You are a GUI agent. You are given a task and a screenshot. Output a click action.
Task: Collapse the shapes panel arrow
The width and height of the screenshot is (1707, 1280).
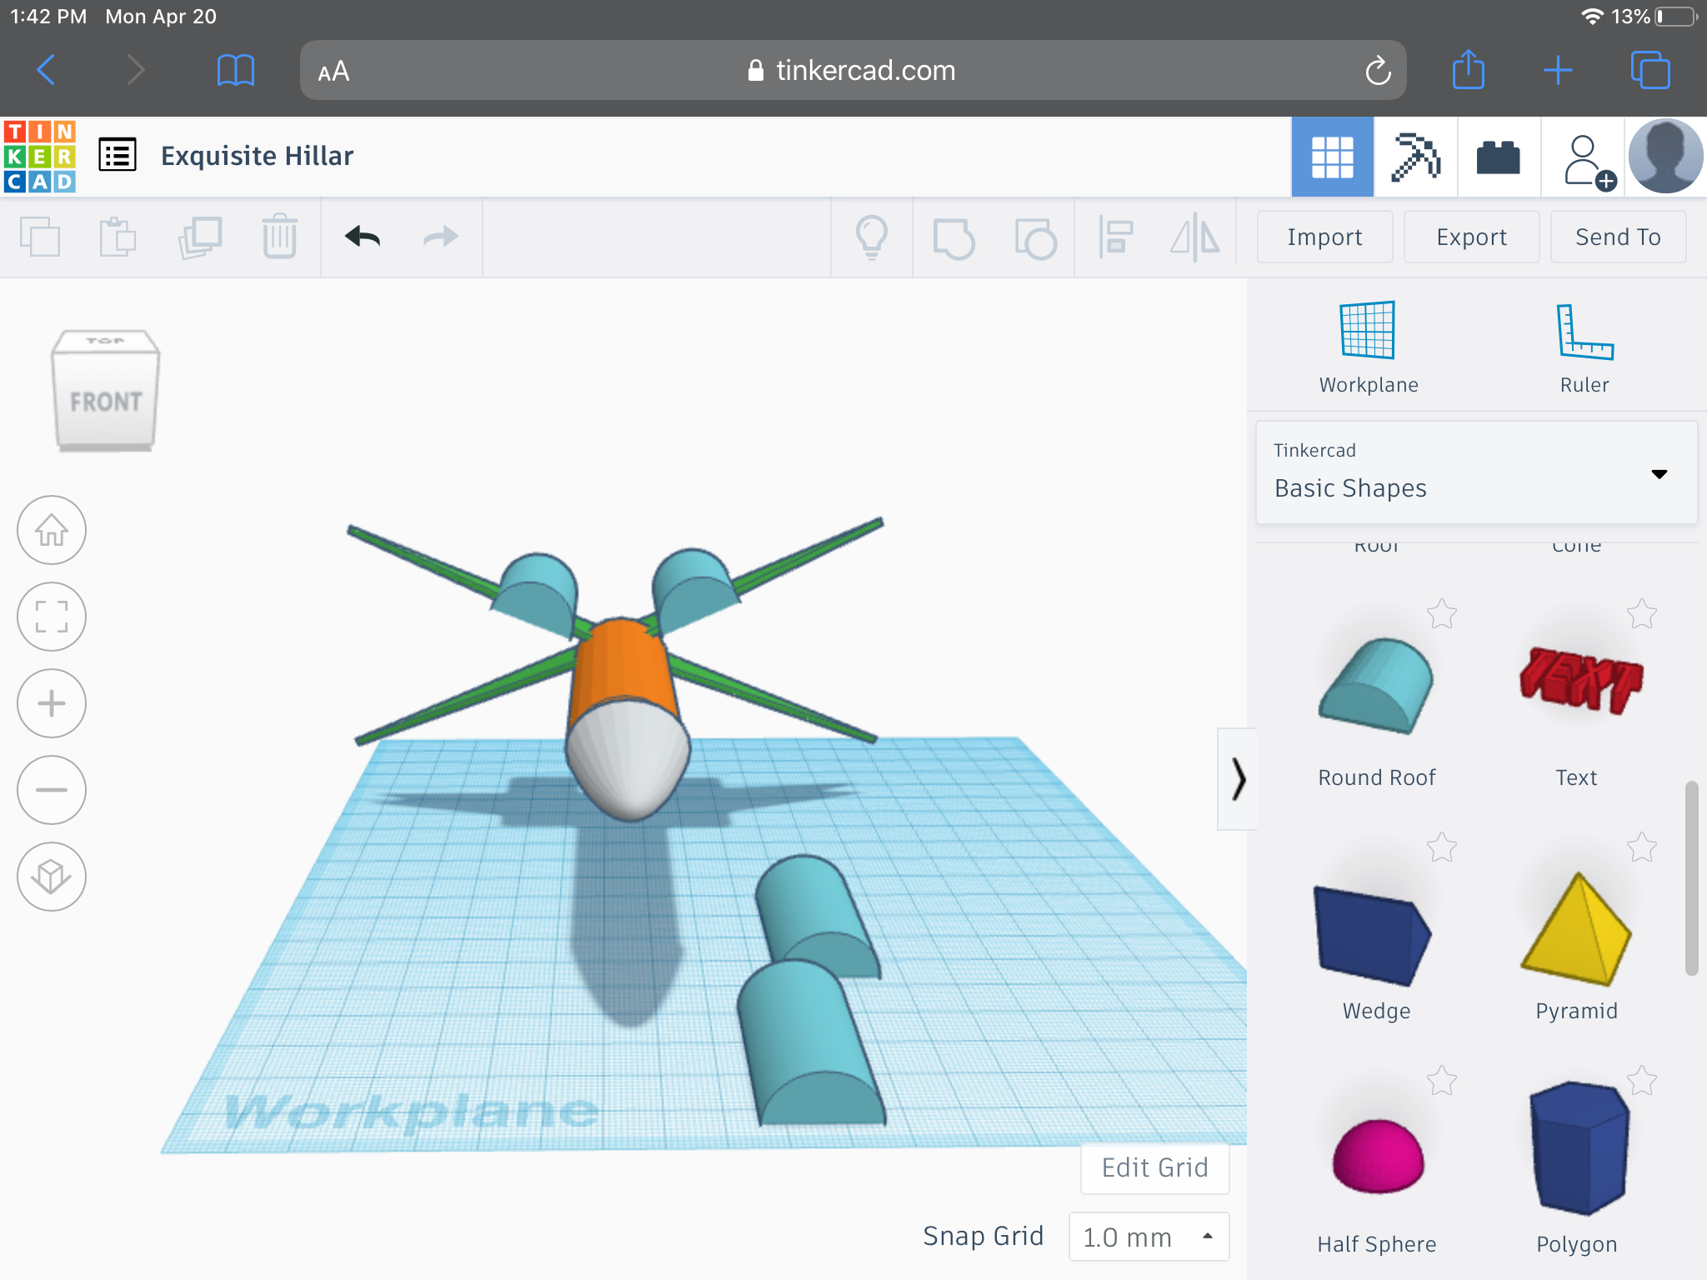tap(1238, 779)
